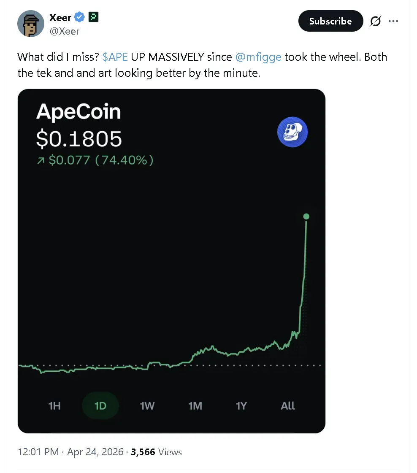Toggle the currently active 1D timeframe
Image resolution: width=417 pixels, height=473 pixels.
[x=100, y=405]
